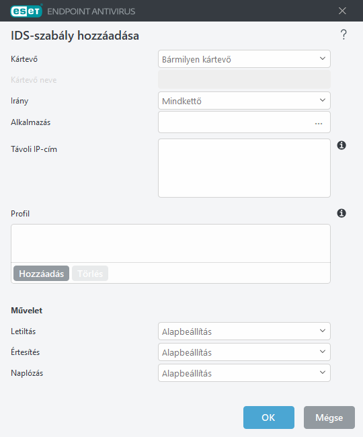Expand the Értesítés dropdown
Screen dimensions: 363x437
pyautogui.click(x=244, y=352)
